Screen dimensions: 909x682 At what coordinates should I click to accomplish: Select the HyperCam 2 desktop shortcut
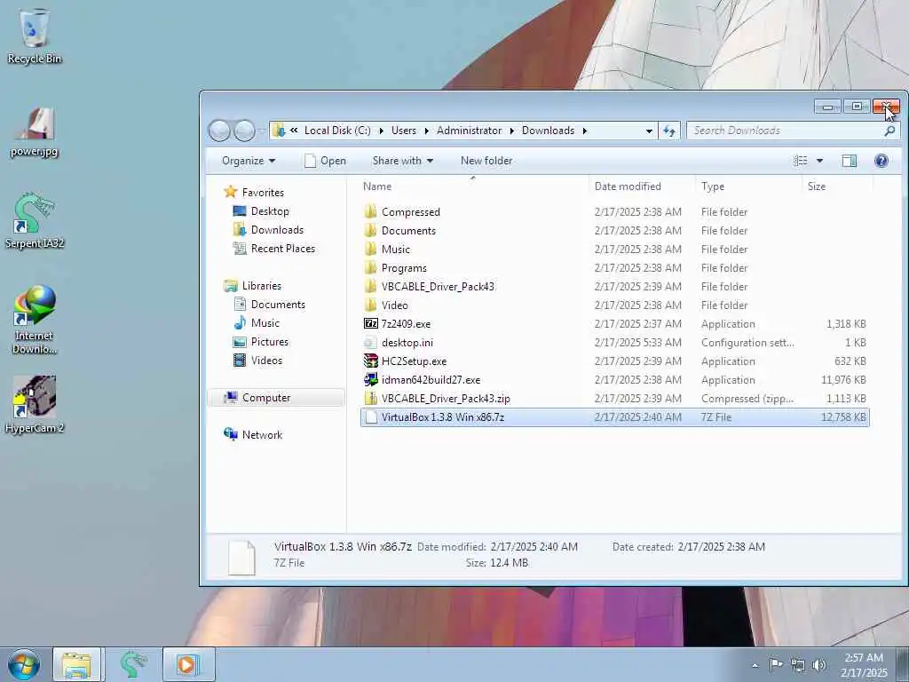click(x=35, y=405)
